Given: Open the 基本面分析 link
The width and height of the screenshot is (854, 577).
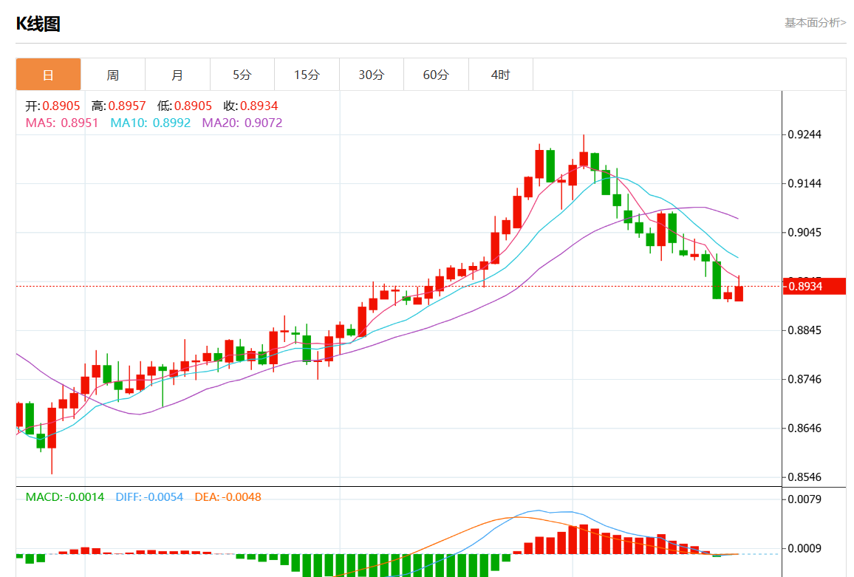Looking at the screenshot, I should [815, 23].
